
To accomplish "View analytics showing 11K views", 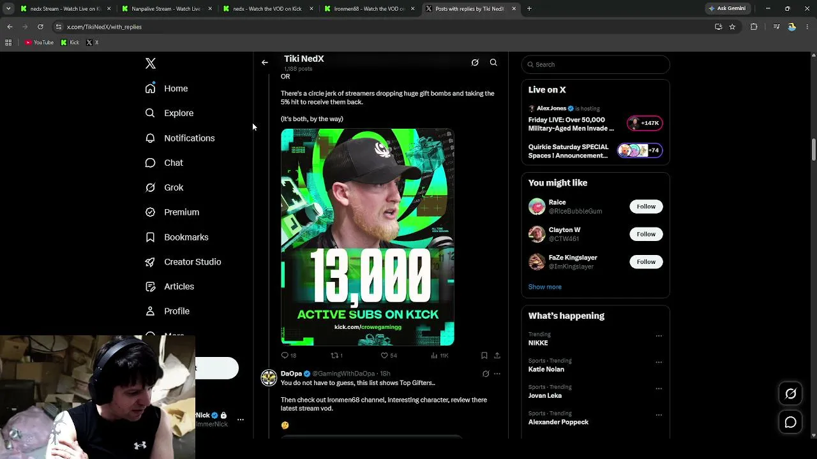I will (440, 356).
